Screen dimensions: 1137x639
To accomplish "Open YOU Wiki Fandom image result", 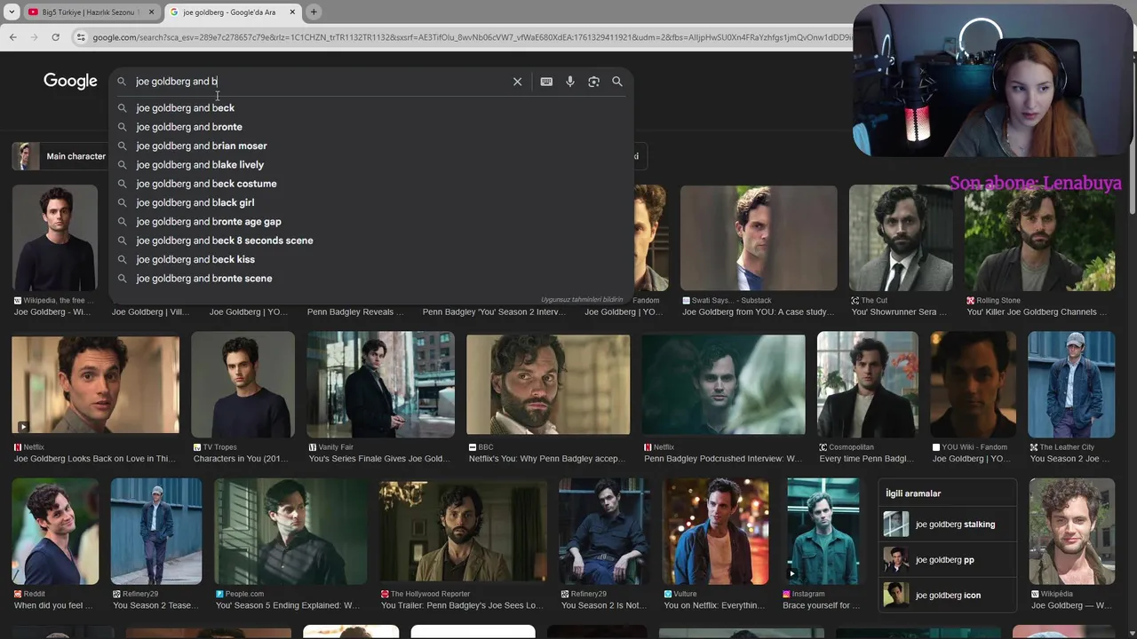I will (x=973, y=384).
